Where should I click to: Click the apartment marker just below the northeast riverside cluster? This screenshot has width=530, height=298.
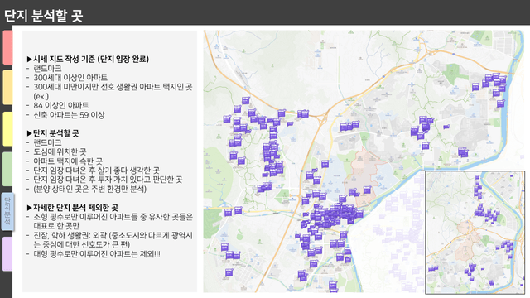click(x=500, y=103)
